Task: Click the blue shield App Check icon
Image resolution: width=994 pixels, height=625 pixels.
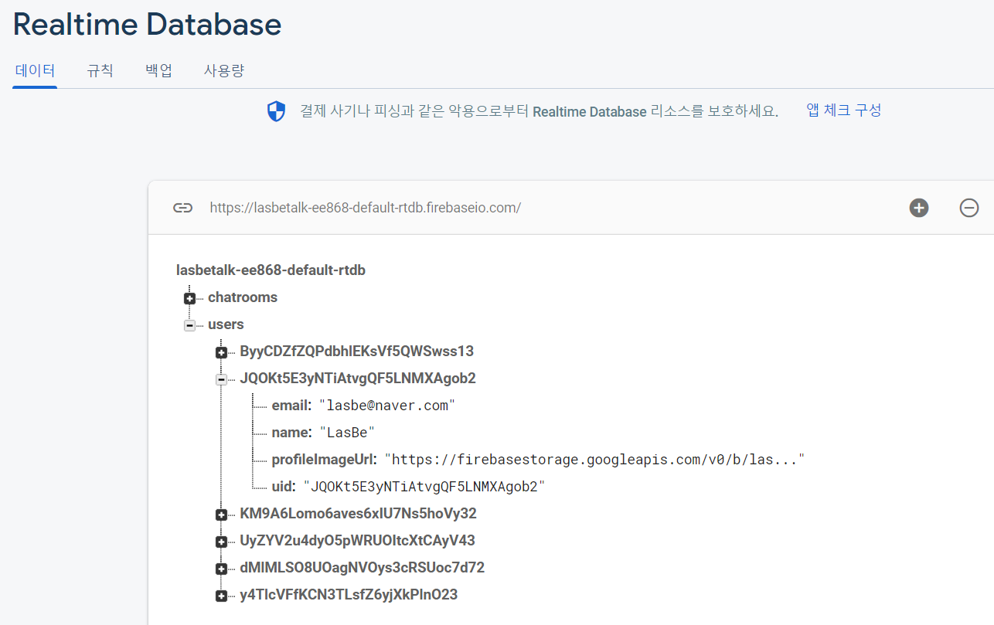Action: pyautogui.click(x=276, y=111)
